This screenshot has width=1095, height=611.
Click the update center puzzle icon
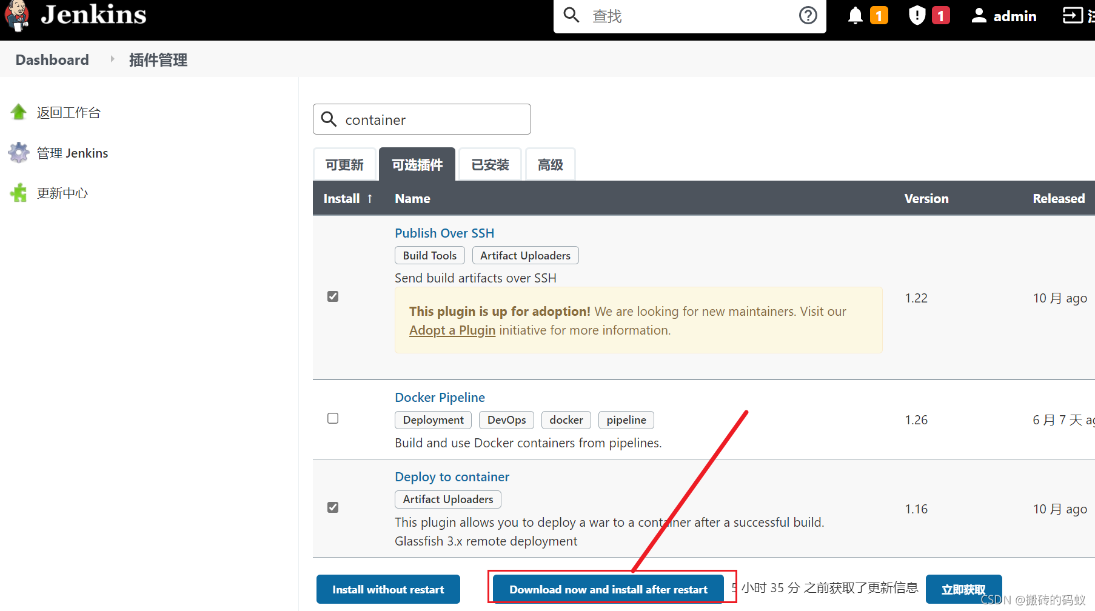point(19,193)
